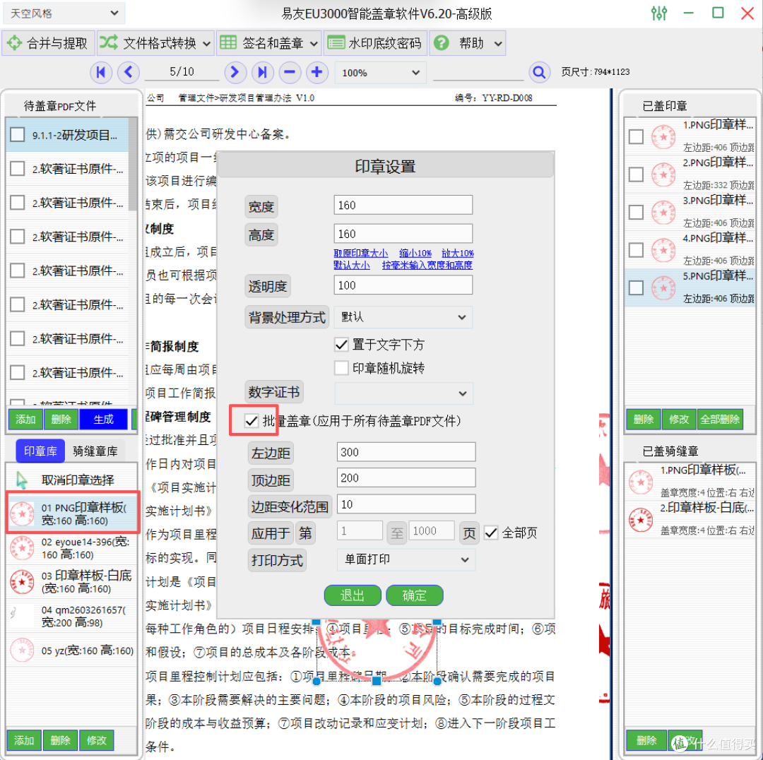
Task: Click page number field 5/10
Action: [x=182, y=72]
